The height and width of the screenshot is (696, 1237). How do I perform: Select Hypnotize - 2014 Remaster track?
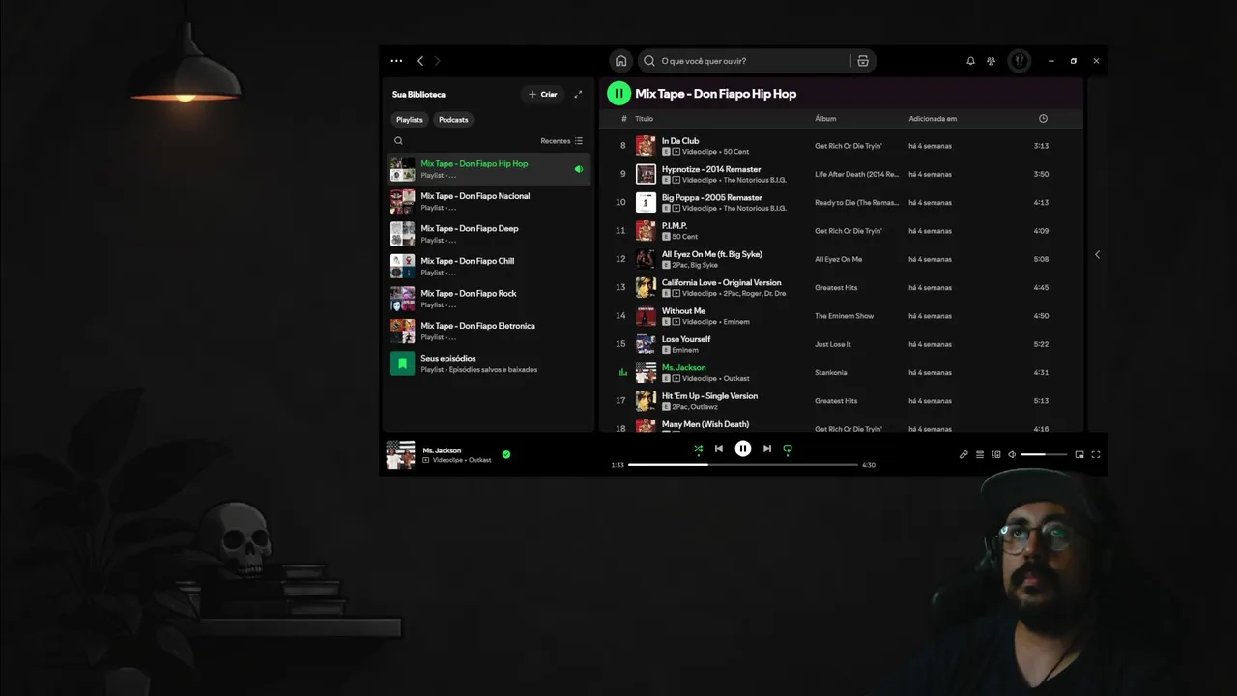tap(711, 169)
